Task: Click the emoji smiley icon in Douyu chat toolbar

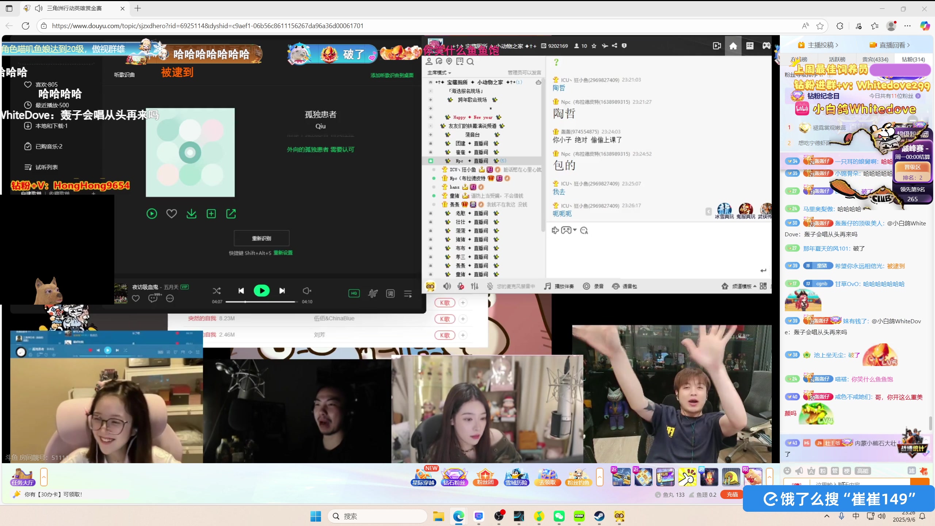Action: tap(787, 471)
